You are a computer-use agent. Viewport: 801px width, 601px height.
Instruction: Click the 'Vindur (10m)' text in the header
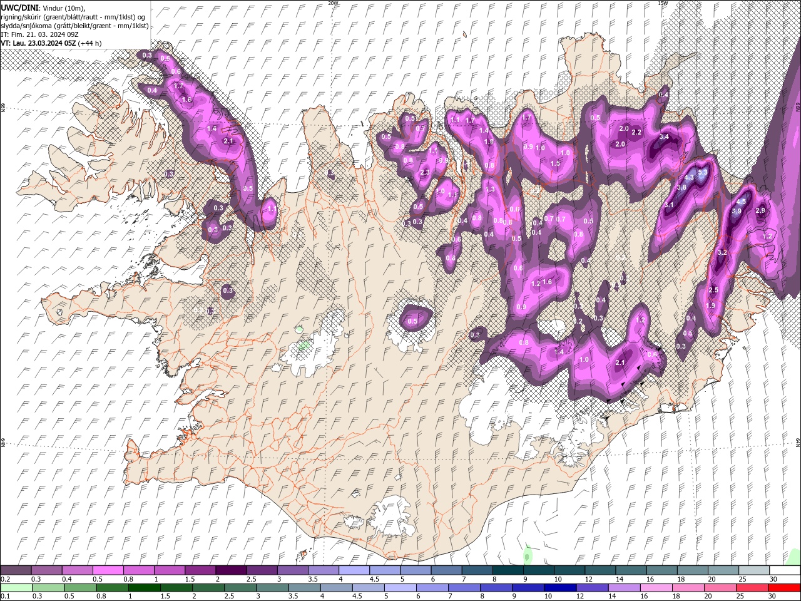tap(64, 8)
